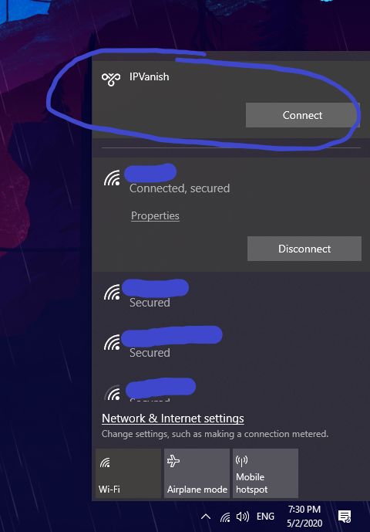Show hidden system tray icons chevron
This screenshot has height=532, width=370.
pyautogui.click(x=206, y=517)
